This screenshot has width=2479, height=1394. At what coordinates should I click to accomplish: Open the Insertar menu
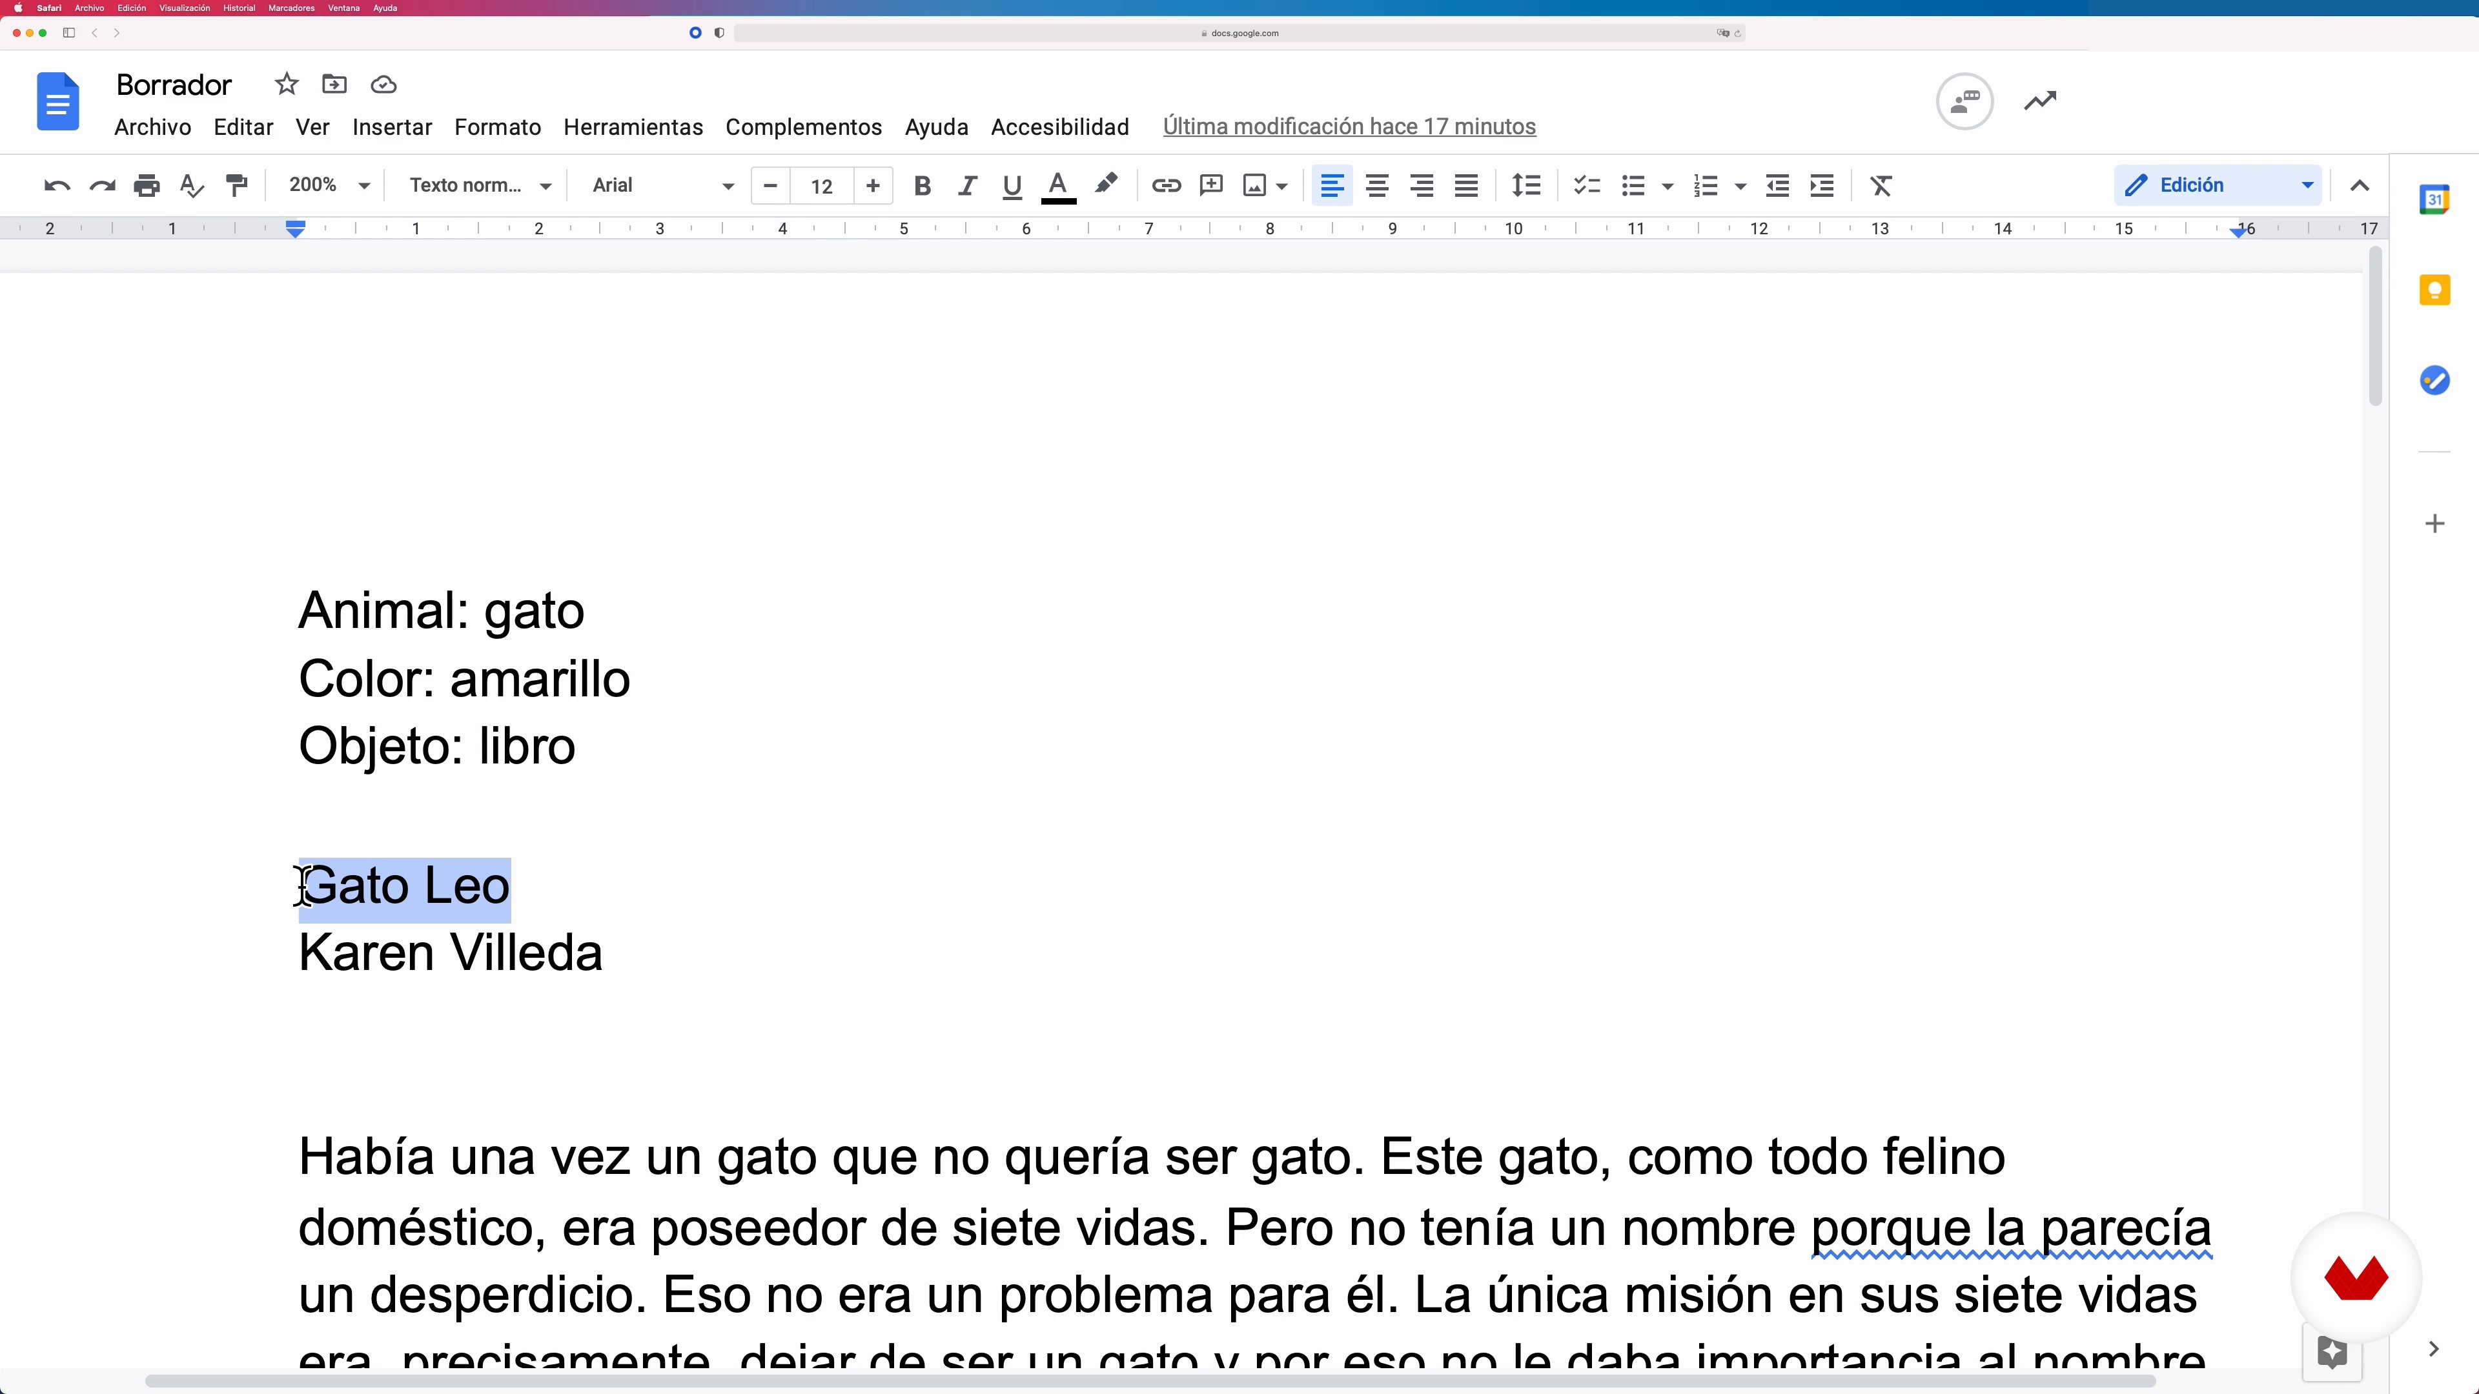pyautogui.click(x=392, y=127)
